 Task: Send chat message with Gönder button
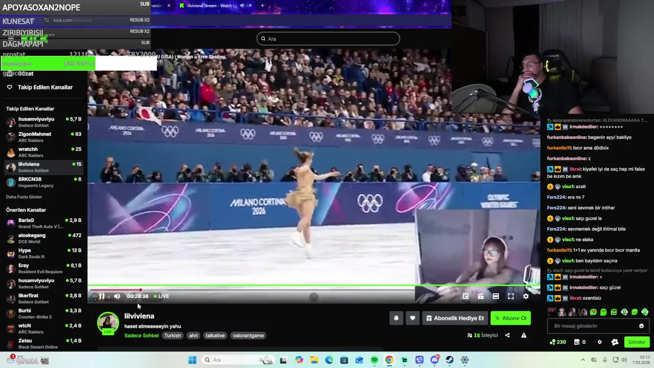[637, 342]
